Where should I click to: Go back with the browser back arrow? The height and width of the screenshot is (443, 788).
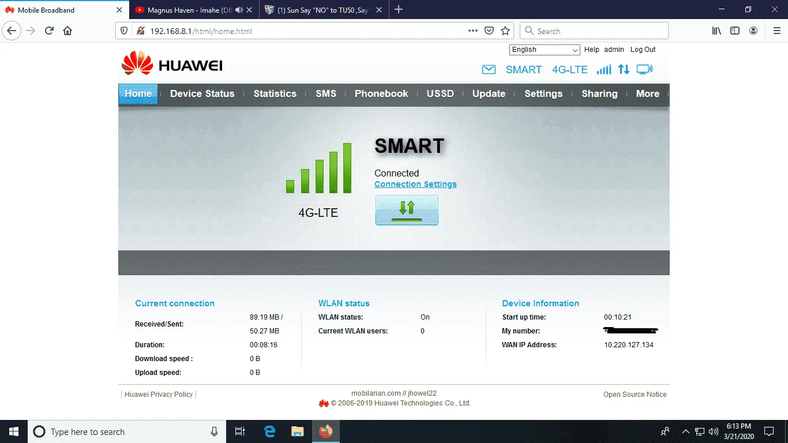[x=12, y=31]
